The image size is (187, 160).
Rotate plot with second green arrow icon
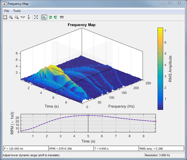coord(55,17)
